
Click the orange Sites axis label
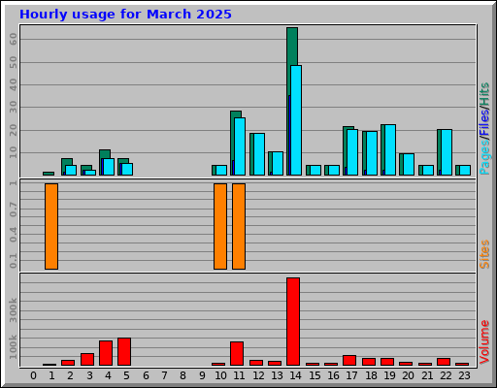[484, 254]
